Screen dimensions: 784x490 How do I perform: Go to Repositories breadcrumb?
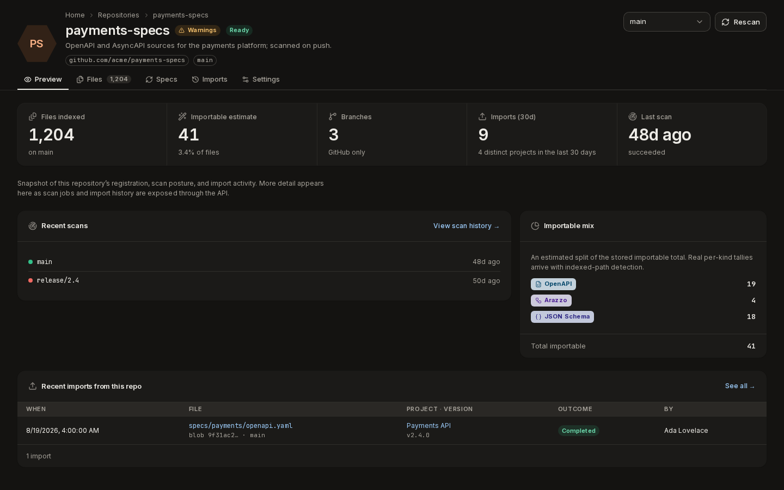pos(119,15)
